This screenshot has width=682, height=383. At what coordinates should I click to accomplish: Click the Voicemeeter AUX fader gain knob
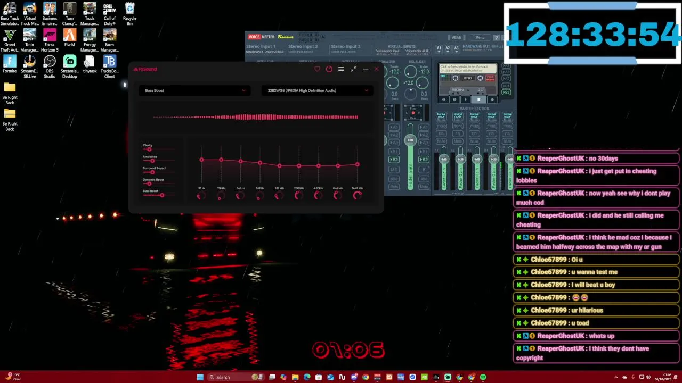point(410,140)
